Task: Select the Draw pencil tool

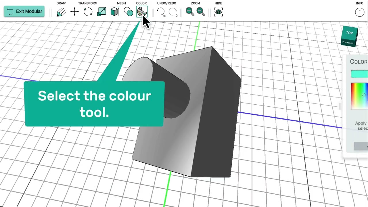Action: (x=61, y=12)
